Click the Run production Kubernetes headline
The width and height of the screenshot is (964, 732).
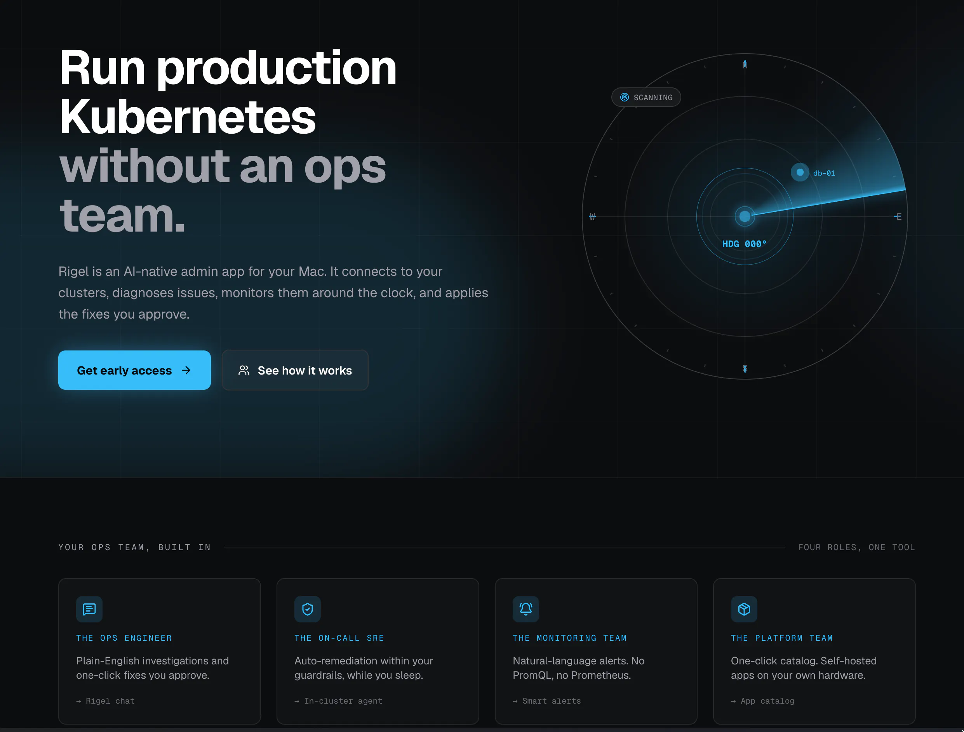click(x=228, y=92)
